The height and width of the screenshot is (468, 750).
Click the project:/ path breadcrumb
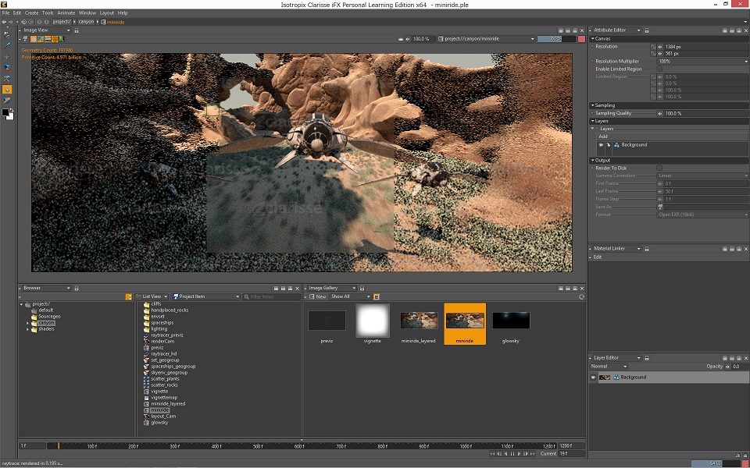(x=61, y=22)
